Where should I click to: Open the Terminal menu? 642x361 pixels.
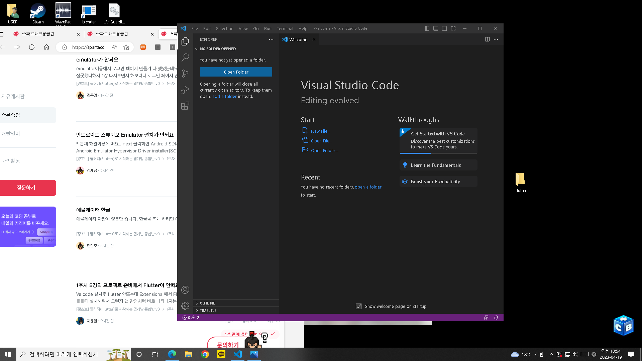click(285, 28)
